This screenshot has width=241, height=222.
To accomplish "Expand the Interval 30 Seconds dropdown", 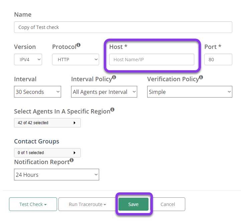I will pos(37,92).
